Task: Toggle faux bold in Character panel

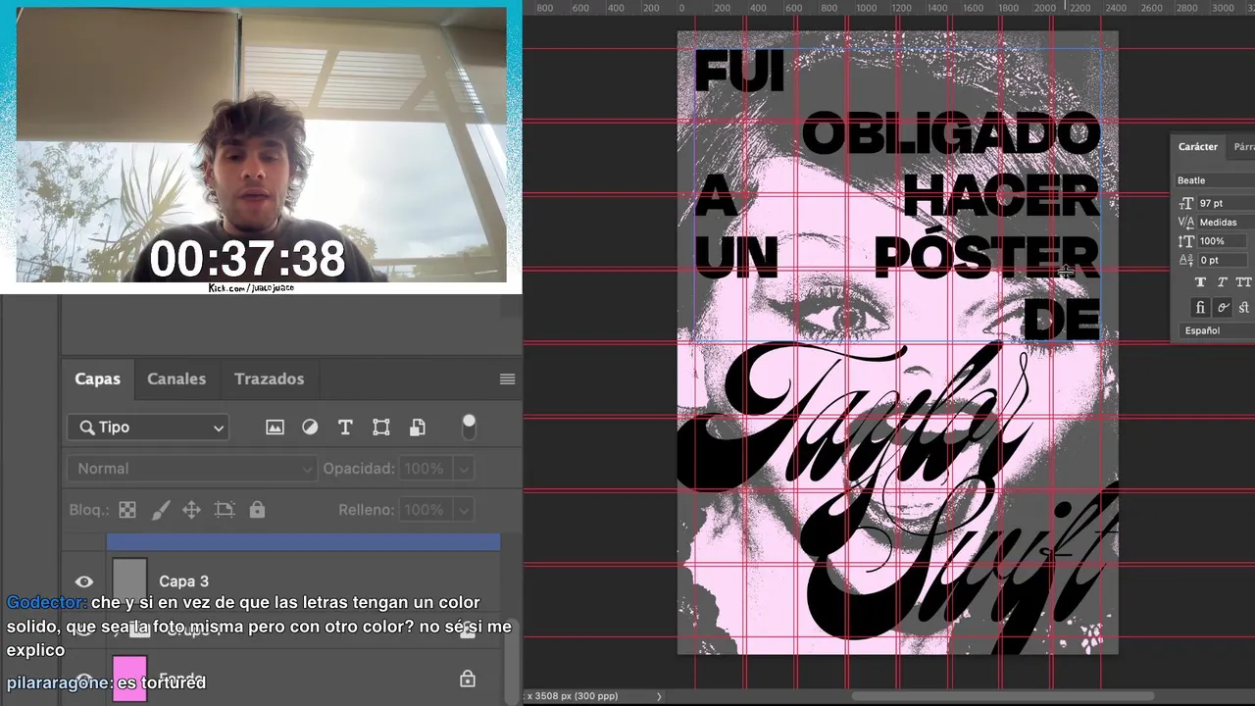Action: (1200, 282)
